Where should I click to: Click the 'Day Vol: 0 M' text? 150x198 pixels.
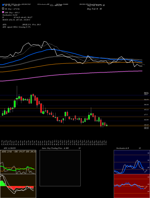point(94,9)
